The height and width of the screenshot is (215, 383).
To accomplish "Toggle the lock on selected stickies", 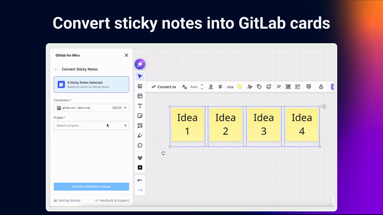I will click(321, 87).
